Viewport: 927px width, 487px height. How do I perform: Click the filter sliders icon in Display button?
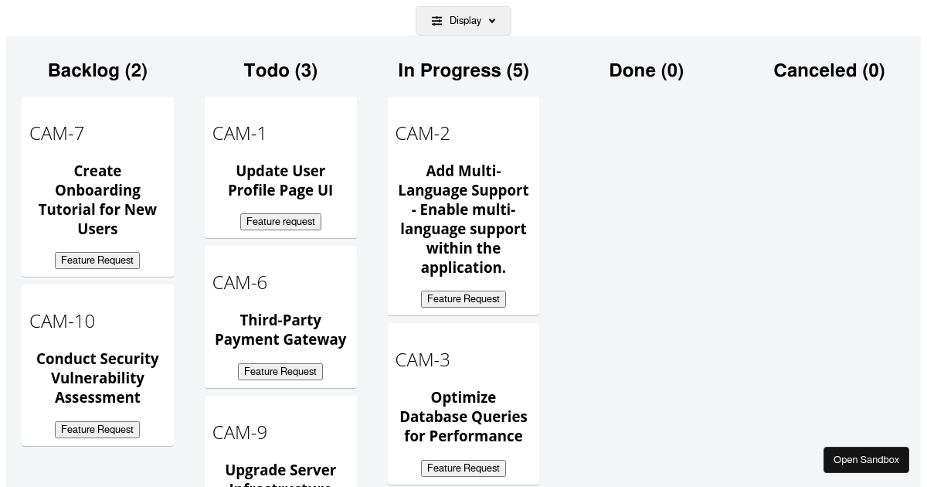point(437,21)
